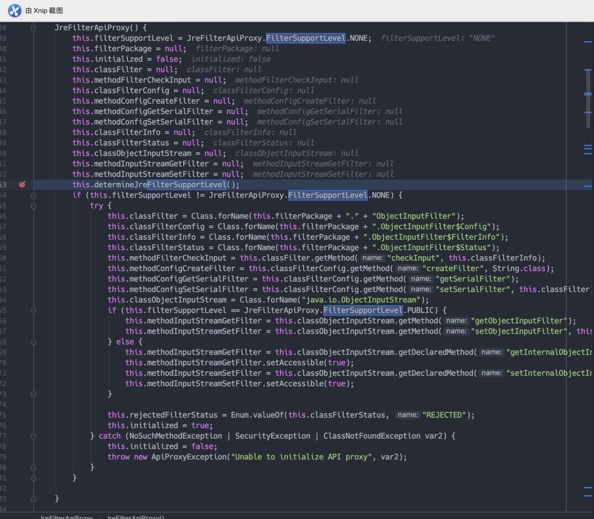
Task: Click the string "setSerialFilter"
Action: pos(473,290)
